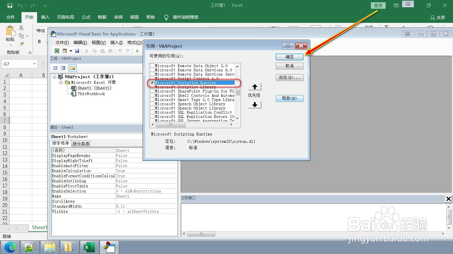
Task: Click the VBA editor icon on the taskbar
Action: click(109, 248)
